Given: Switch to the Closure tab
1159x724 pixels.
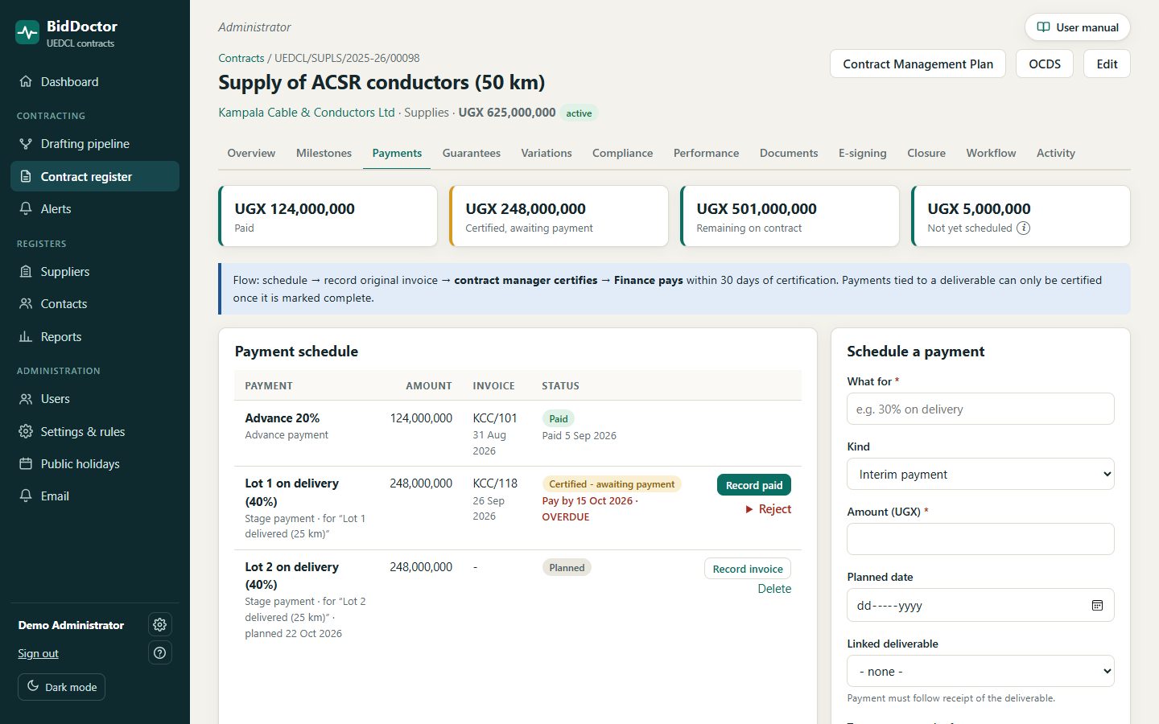Looking at the screenshot, I should [x=926, y=153].
